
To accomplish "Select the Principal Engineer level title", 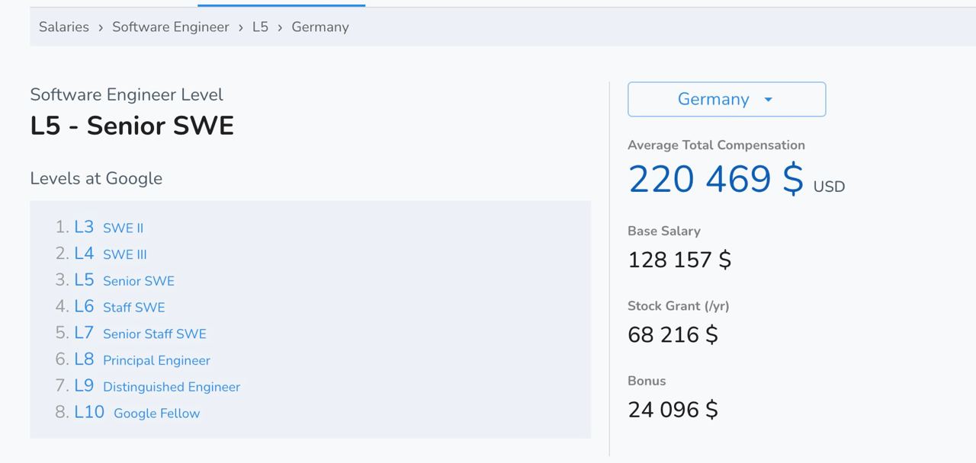I will pos(156,361).
